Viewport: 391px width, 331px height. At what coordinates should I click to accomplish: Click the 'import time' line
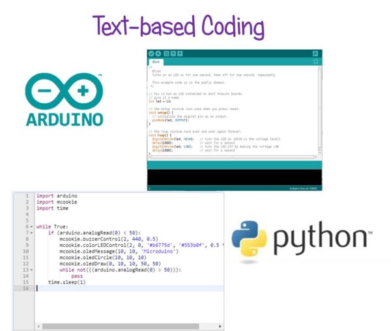click(x=52, y=208)
